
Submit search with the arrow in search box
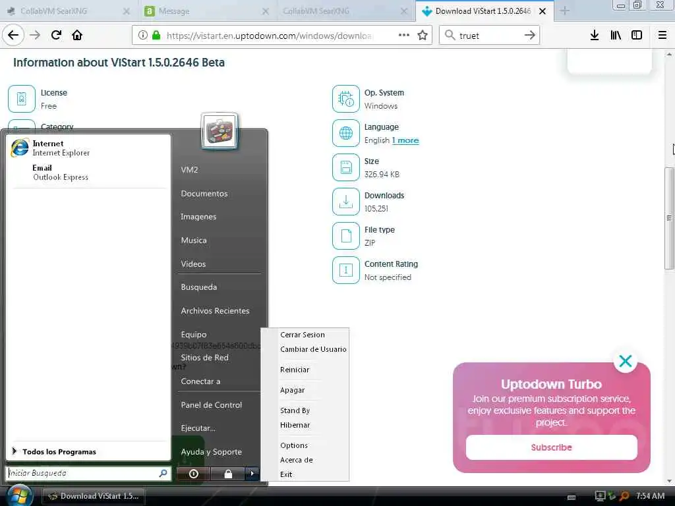[x=530, y=36]
